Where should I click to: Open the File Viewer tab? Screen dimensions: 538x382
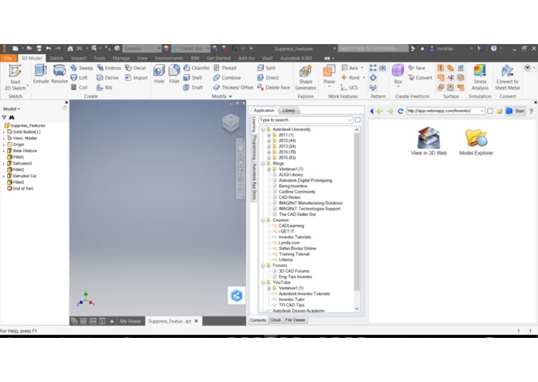coord(295,320)
